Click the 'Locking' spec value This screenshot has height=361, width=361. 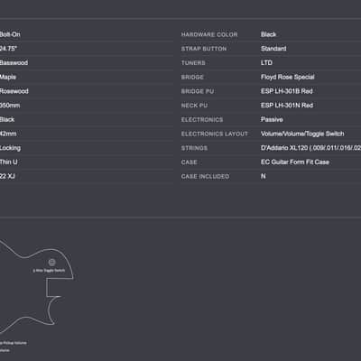point(10,148)
